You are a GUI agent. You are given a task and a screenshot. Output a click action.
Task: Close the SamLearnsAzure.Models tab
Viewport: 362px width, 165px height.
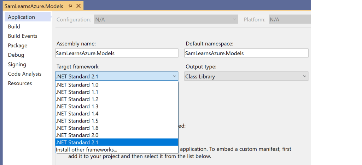pyautogui.click(x=78, y=6)
